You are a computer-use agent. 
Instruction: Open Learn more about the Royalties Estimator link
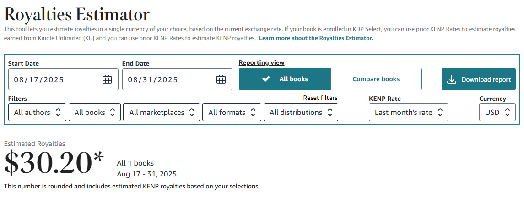(x=316, y=38)
